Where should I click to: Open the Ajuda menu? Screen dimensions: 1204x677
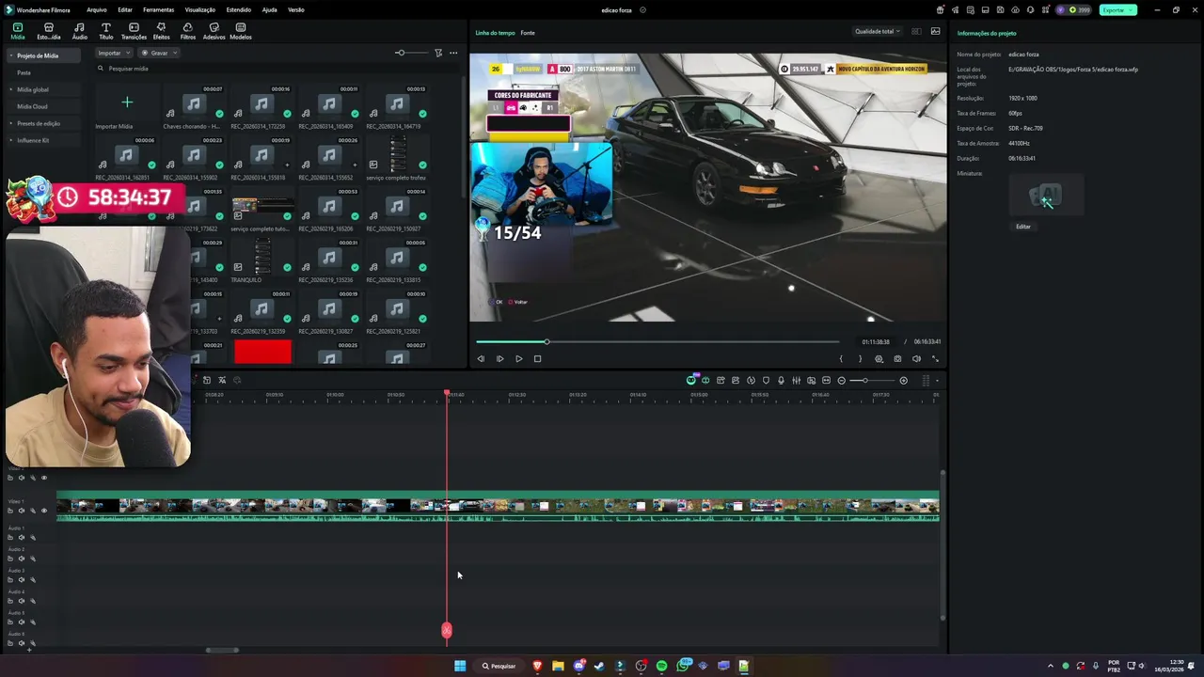269,9
